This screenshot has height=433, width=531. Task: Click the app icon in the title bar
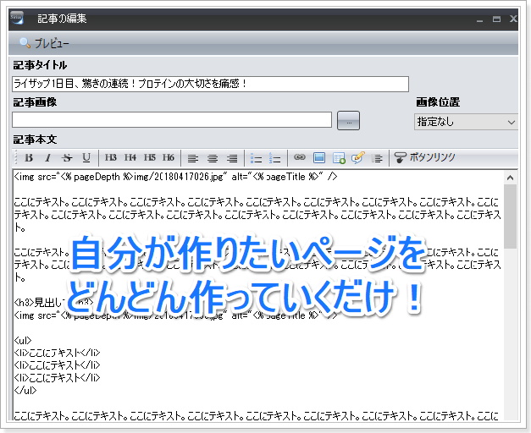(17, 18)
